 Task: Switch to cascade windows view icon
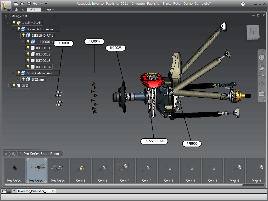pyautogui.click(x=4, y=191)
